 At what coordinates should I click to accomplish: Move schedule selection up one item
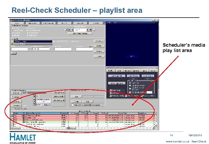pyautogui.click(x=34, y=99)
